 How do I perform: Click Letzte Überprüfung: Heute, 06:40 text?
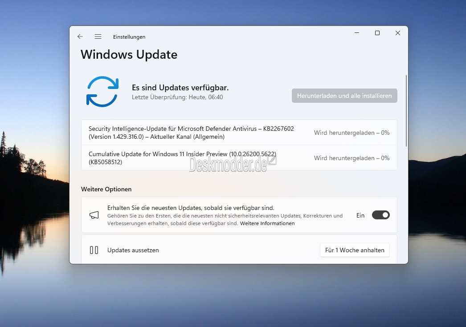pos(177,97)
